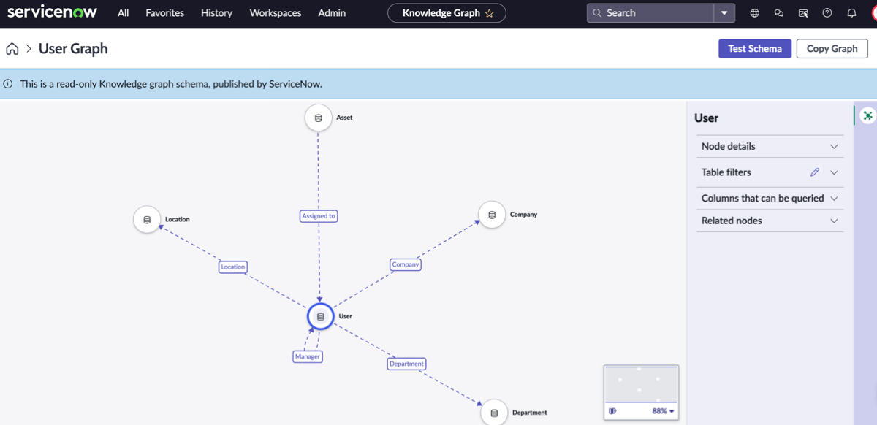Image resolution: width=877 pixels, height=425 pixels.
Task: Expand Columns that can be queried
Action: pyautogui.click(x=770, y=198)
